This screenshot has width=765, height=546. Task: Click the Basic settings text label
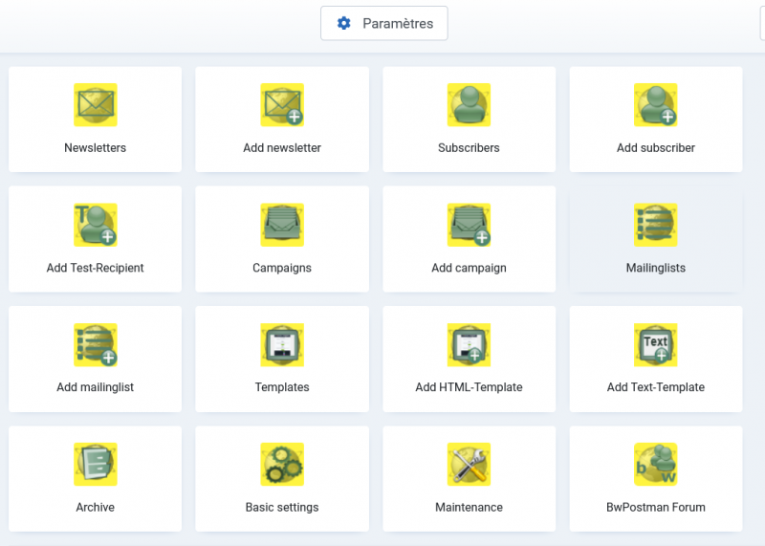pyautogui.click(x=282, y=507)
